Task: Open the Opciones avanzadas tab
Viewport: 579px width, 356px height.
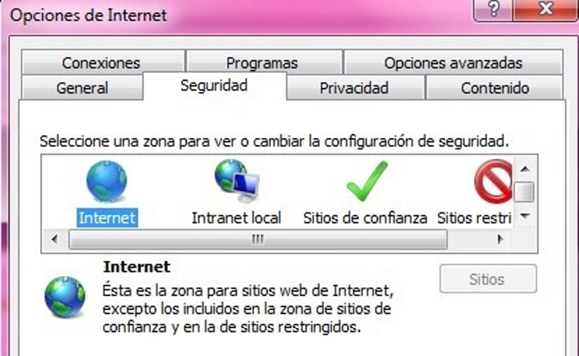Action: point(453,62)
